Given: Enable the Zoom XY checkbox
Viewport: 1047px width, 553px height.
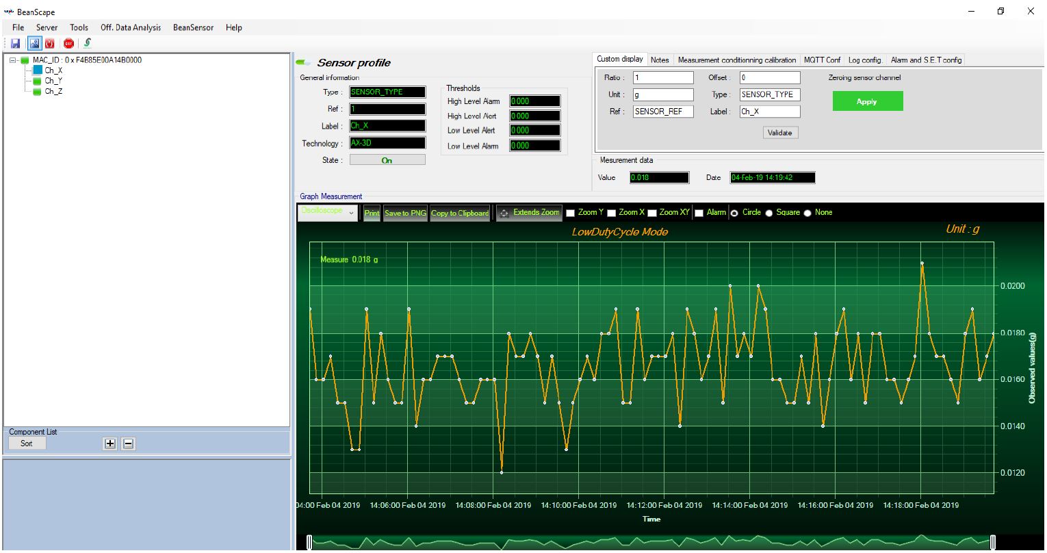Looking at the screenshot, I should tap(652, 213).
